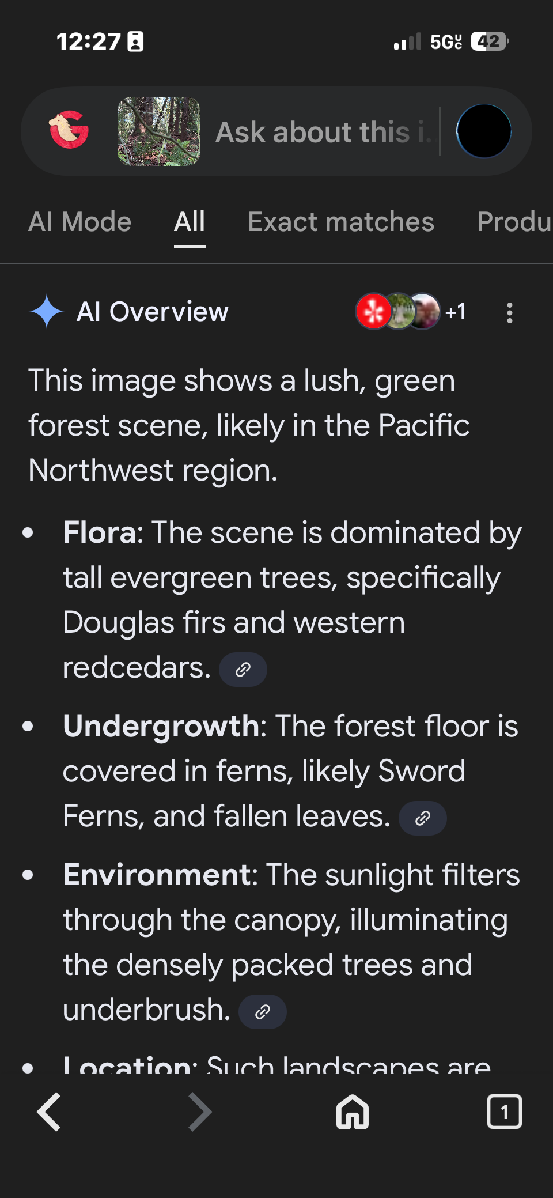The width and height of the screenshot is (553, 1198).
Task: Tap the forest image thumbnail
Action: [158, 131]
